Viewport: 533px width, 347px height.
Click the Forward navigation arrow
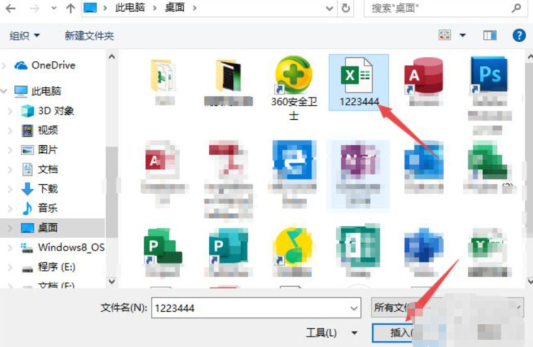pyautogui.click(x=35, y=8)
